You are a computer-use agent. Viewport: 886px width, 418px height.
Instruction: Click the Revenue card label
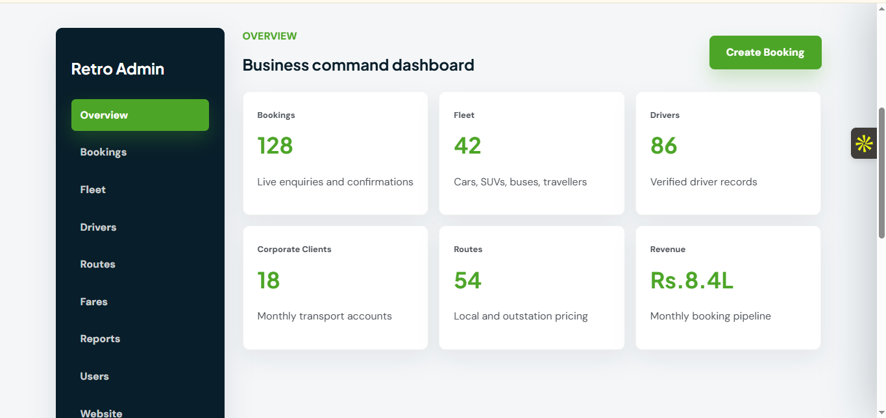[668, 250]
